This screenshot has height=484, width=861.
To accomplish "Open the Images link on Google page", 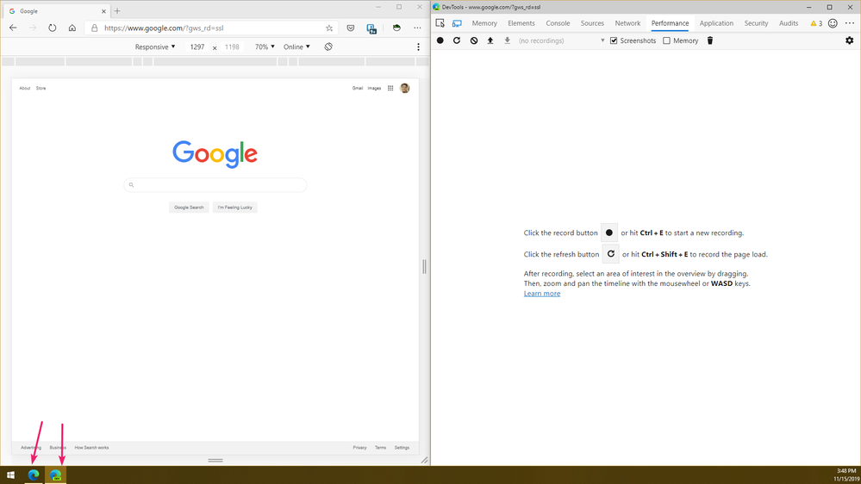I will tap(375, 88).
